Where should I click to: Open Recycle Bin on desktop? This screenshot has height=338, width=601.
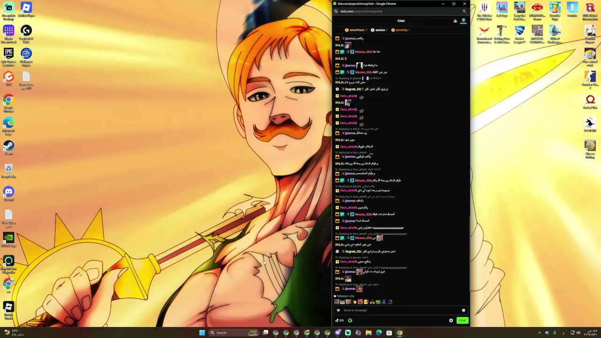click(x=8, y=171)
